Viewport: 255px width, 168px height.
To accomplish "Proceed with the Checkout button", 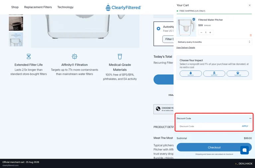I will (x=214, y=147).
